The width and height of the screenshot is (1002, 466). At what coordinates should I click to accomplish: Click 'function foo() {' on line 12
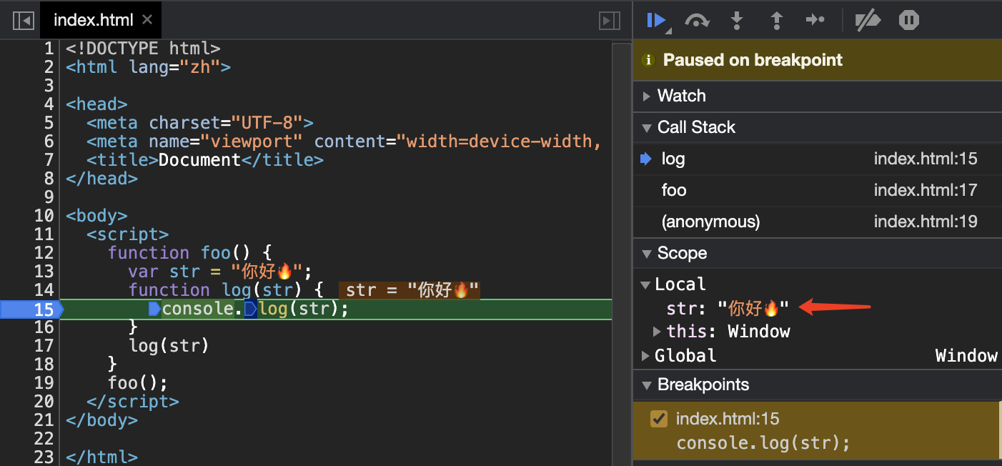[x=190, y=253]
